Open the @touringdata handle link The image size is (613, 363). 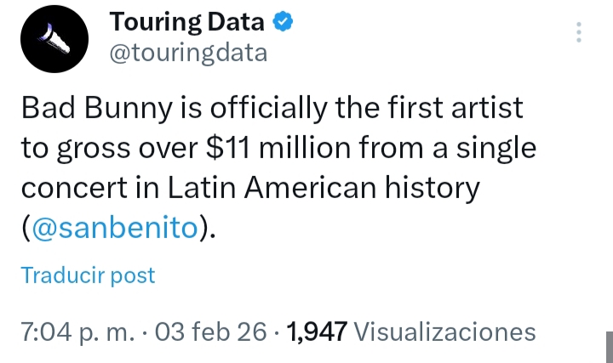189,54
